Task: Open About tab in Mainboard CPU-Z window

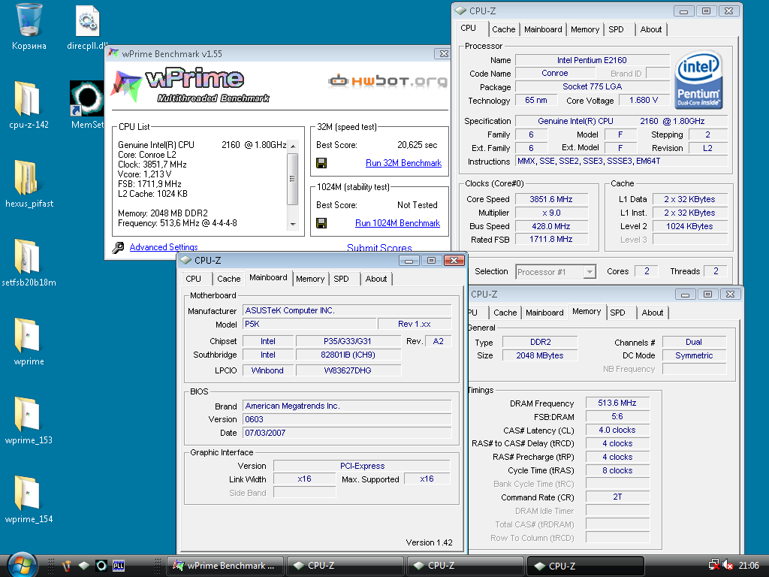Action: tap(376, 279)
